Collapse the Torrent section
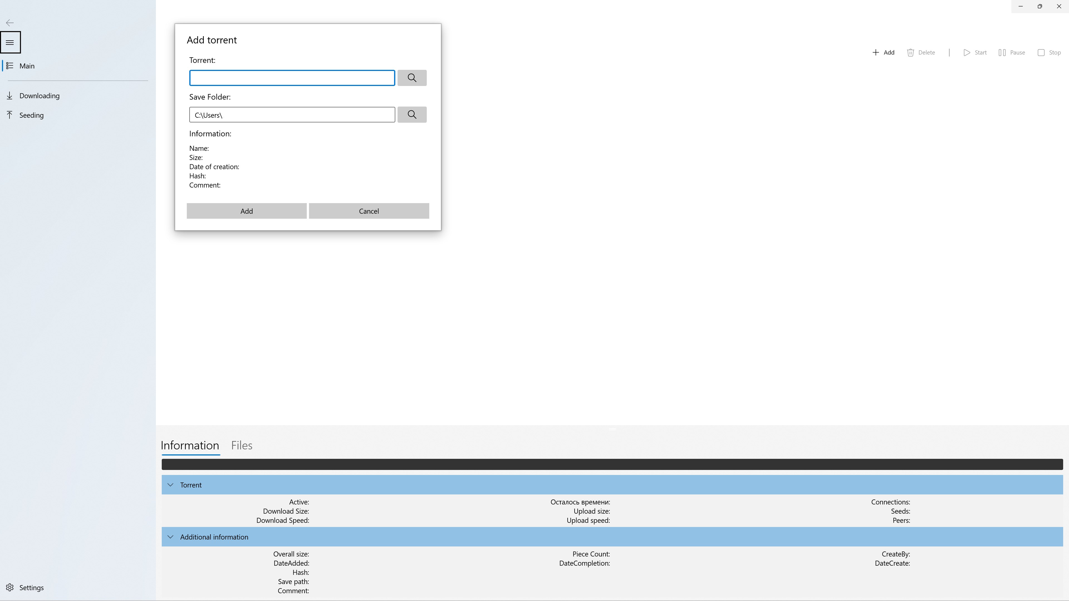 point(170,485)
